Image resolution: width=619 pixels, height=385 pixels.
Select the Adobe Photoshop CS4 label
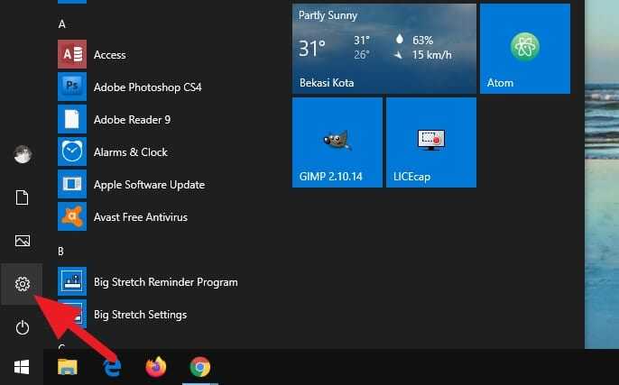click(x=148, y=87)
